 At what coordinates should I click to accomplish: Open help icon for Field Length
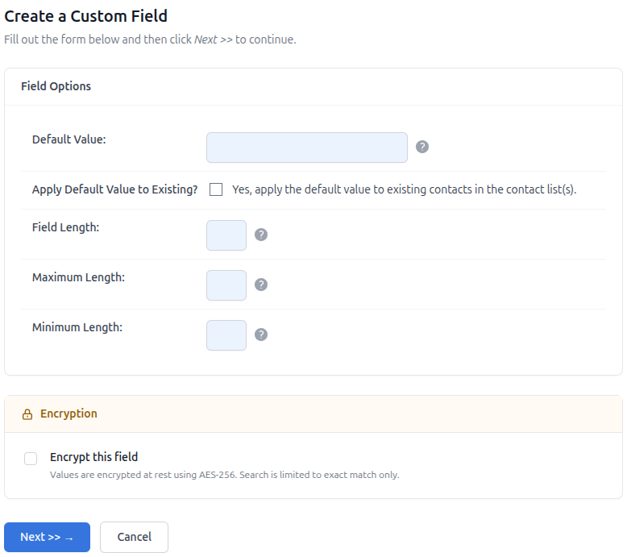[x=261, y=235]
